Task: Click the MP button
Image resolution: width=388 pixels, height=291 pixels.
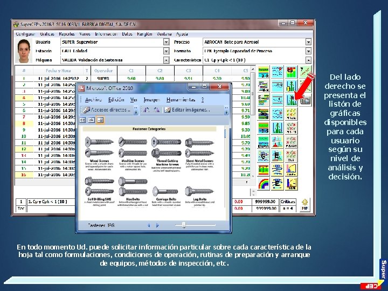Action: (304, 209)
